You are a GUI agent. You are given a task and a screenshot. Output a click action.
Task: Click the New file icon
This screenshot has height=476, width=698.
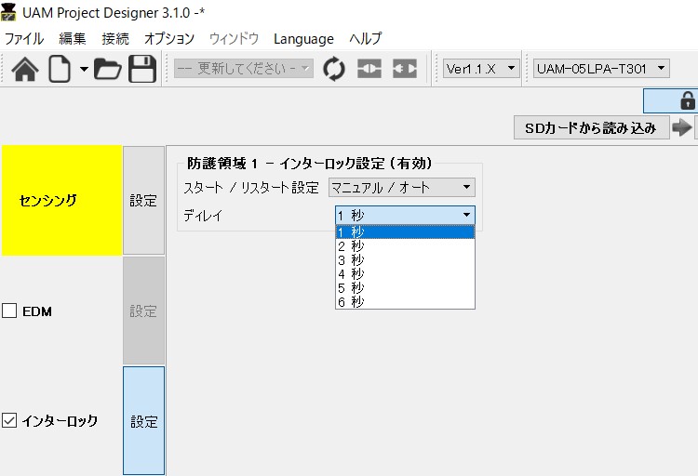pyautogui.click(x=60, y=70)
